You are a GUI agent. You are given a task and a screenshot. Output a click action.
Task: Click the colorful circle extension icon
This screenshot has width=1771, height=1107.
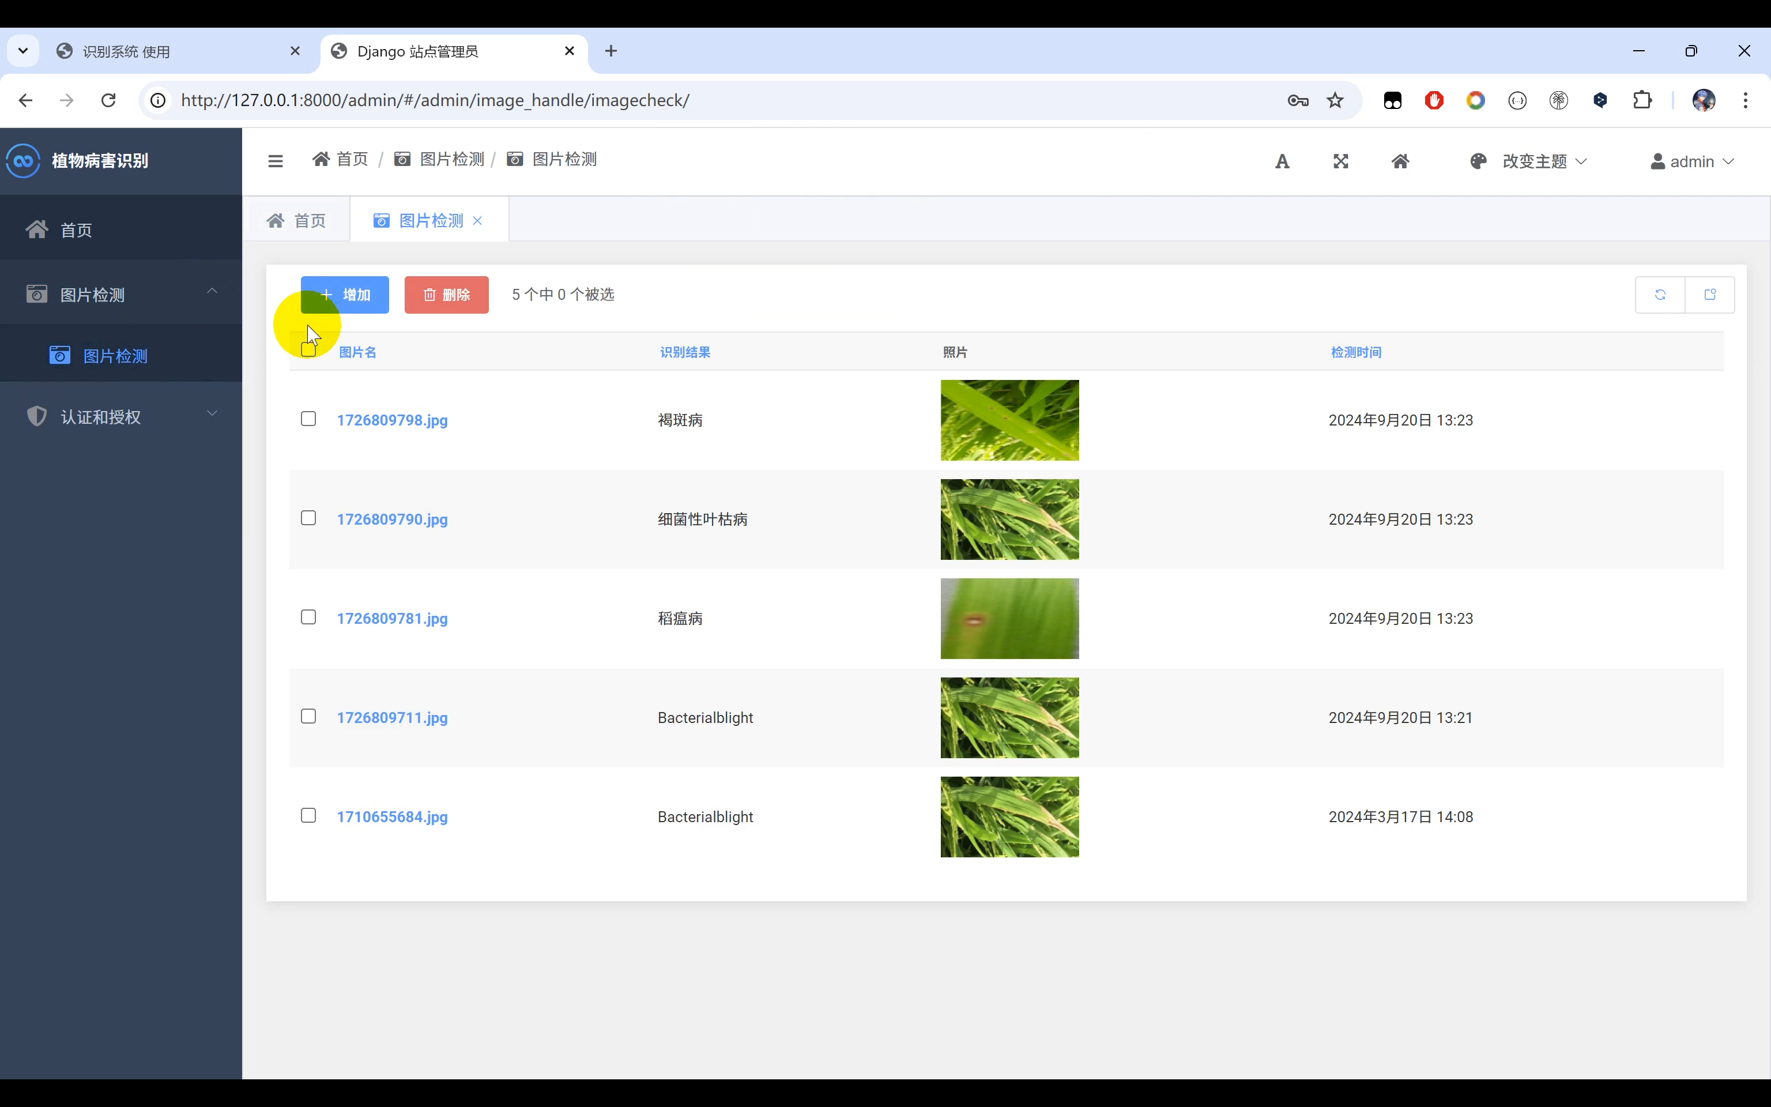[x=1475, y=100]
